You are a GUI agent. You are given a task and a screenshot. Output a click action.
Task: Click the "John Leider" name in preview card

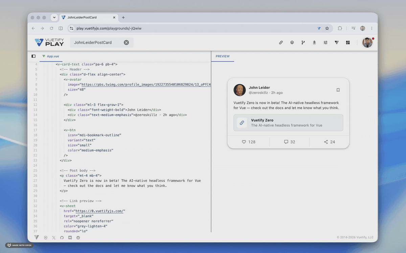[260, 88]
